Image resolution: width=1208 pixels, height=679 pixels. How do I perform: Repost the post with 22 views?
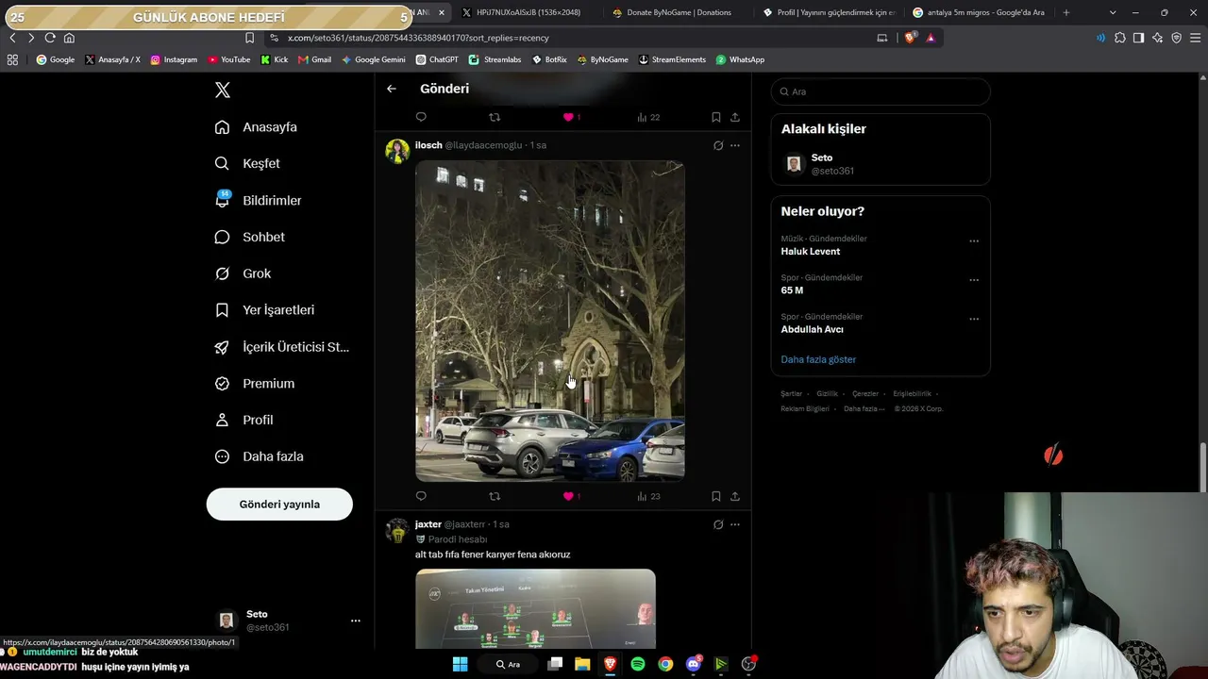point(495,117)
